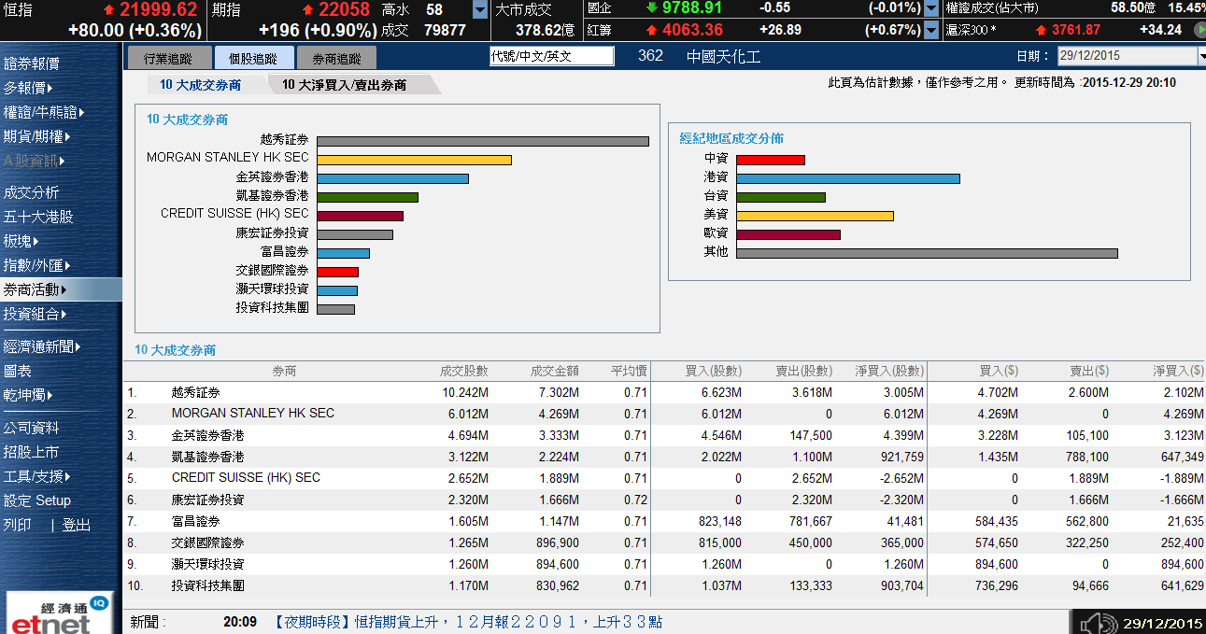The height and width of the screenshot is (634, 1206).
Task: Click the 恒指 index value 21999.62
Action: 158,10
